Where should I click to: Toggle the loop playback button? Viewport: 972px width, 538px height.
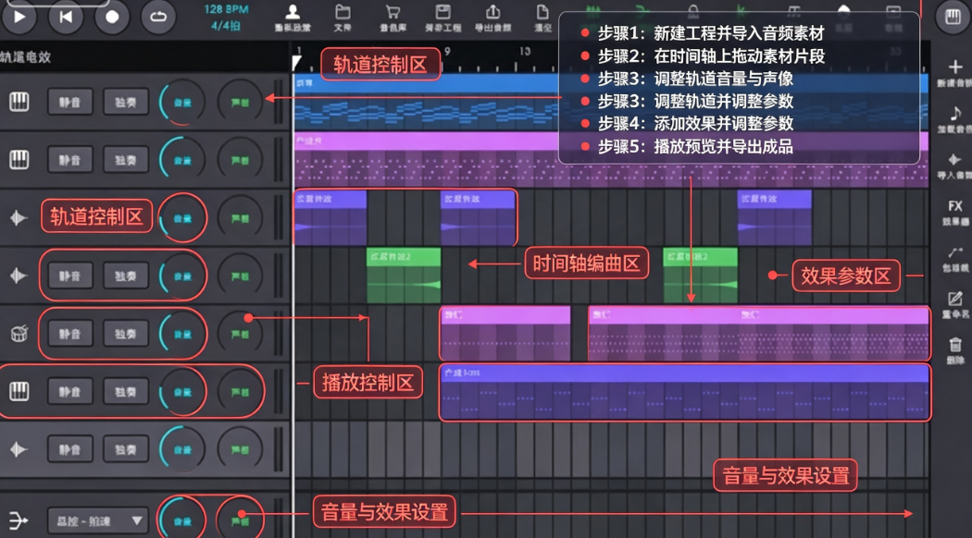[158, 17]
